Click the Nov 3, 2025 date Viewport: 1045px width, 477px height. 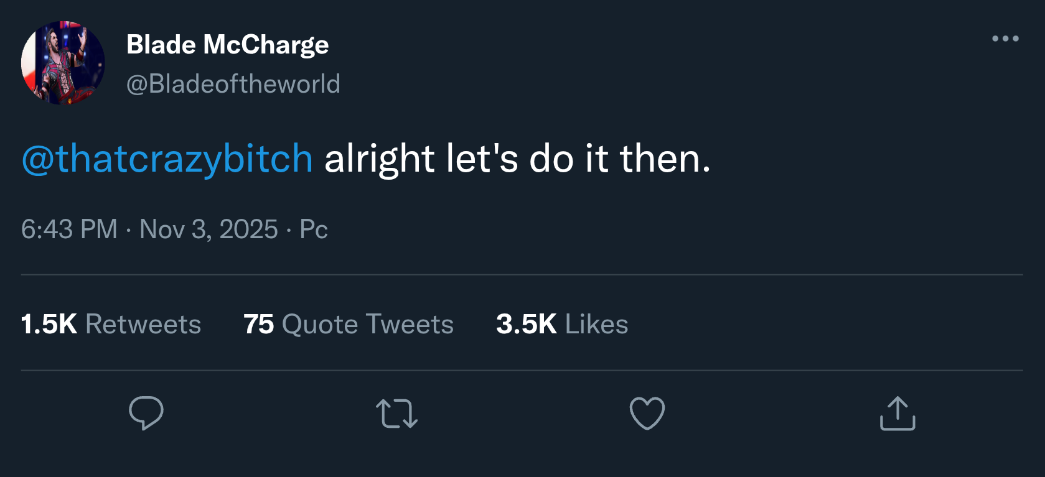(x=209, y=229)
